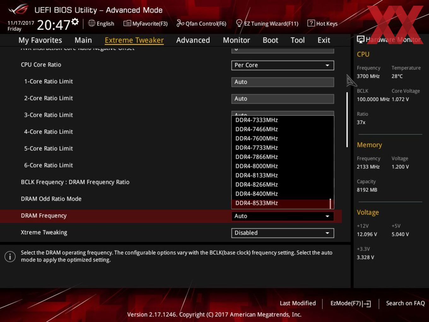Click the 20:47 clock time
The width and height of the screenshot is (429, 322).
pyautogui.click(x=53, y=25)
